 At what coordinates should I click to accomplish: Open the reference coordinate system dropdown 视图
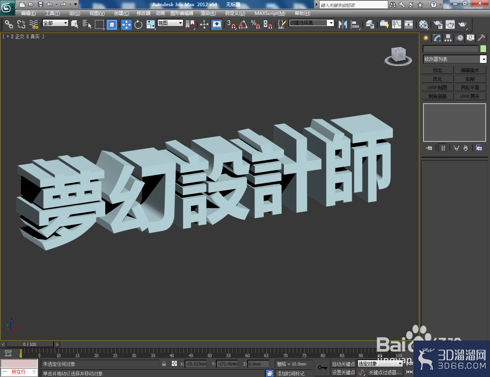coord(170,23)
